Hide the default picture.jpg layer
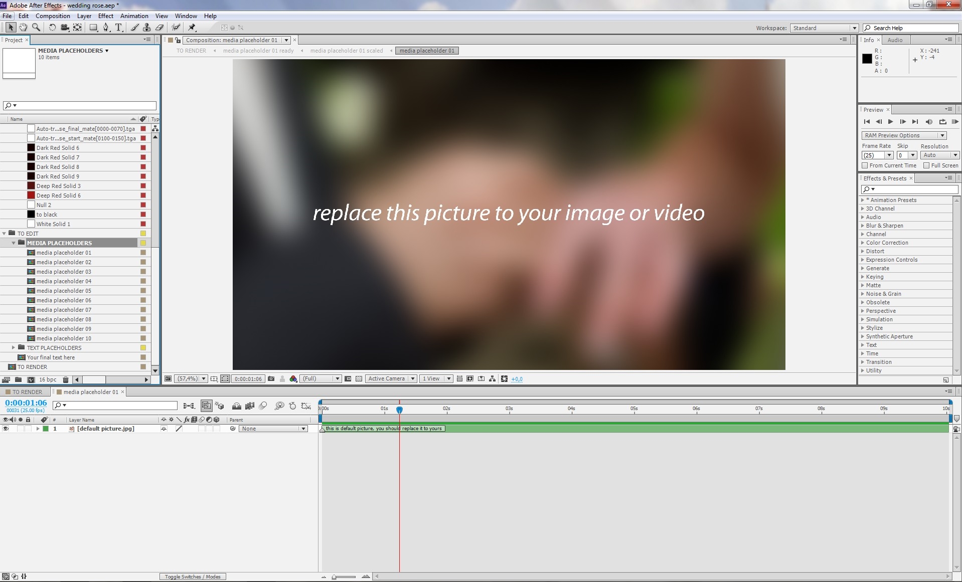Screen dimensions: 962x582 6,429
